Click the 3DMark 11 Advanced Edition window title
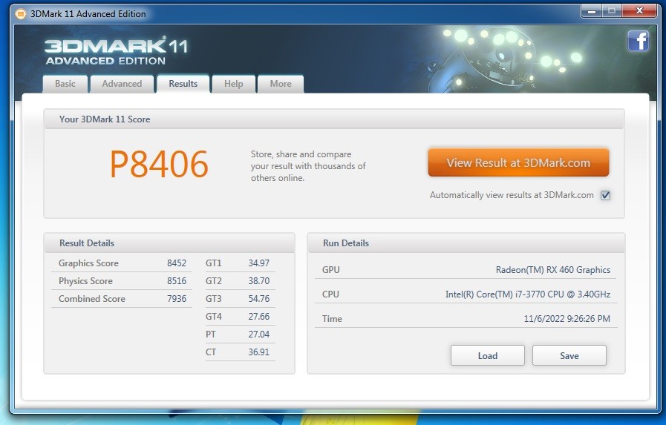666x425 pixels. (88, 14)
